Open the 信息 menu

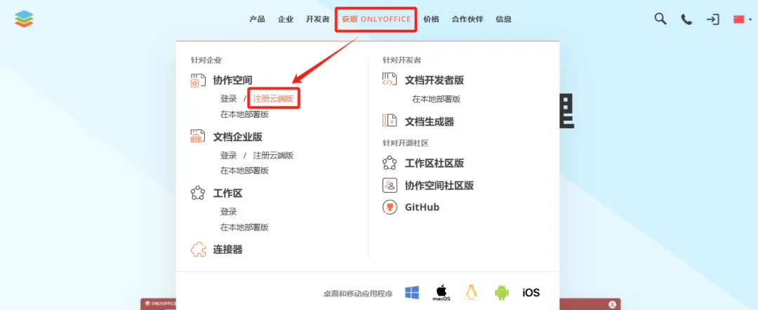(503, 20)
